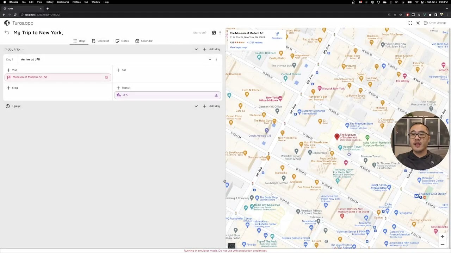
Task: Click the Turas.app globe logo
Action: pos(7,23)
